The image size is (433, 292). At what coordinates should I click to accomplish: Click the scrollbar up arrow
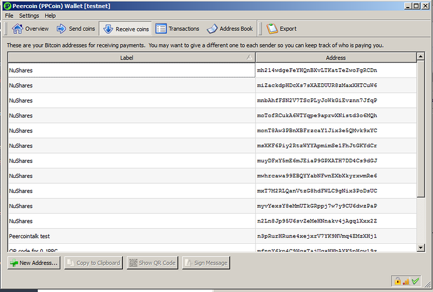tap(420, 56)
